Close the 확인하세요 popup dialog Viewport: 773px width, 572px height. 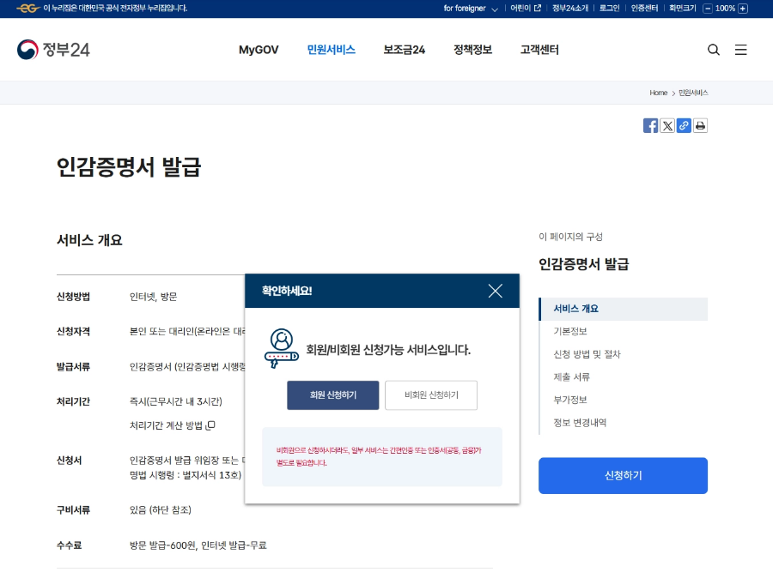(496, 291)
